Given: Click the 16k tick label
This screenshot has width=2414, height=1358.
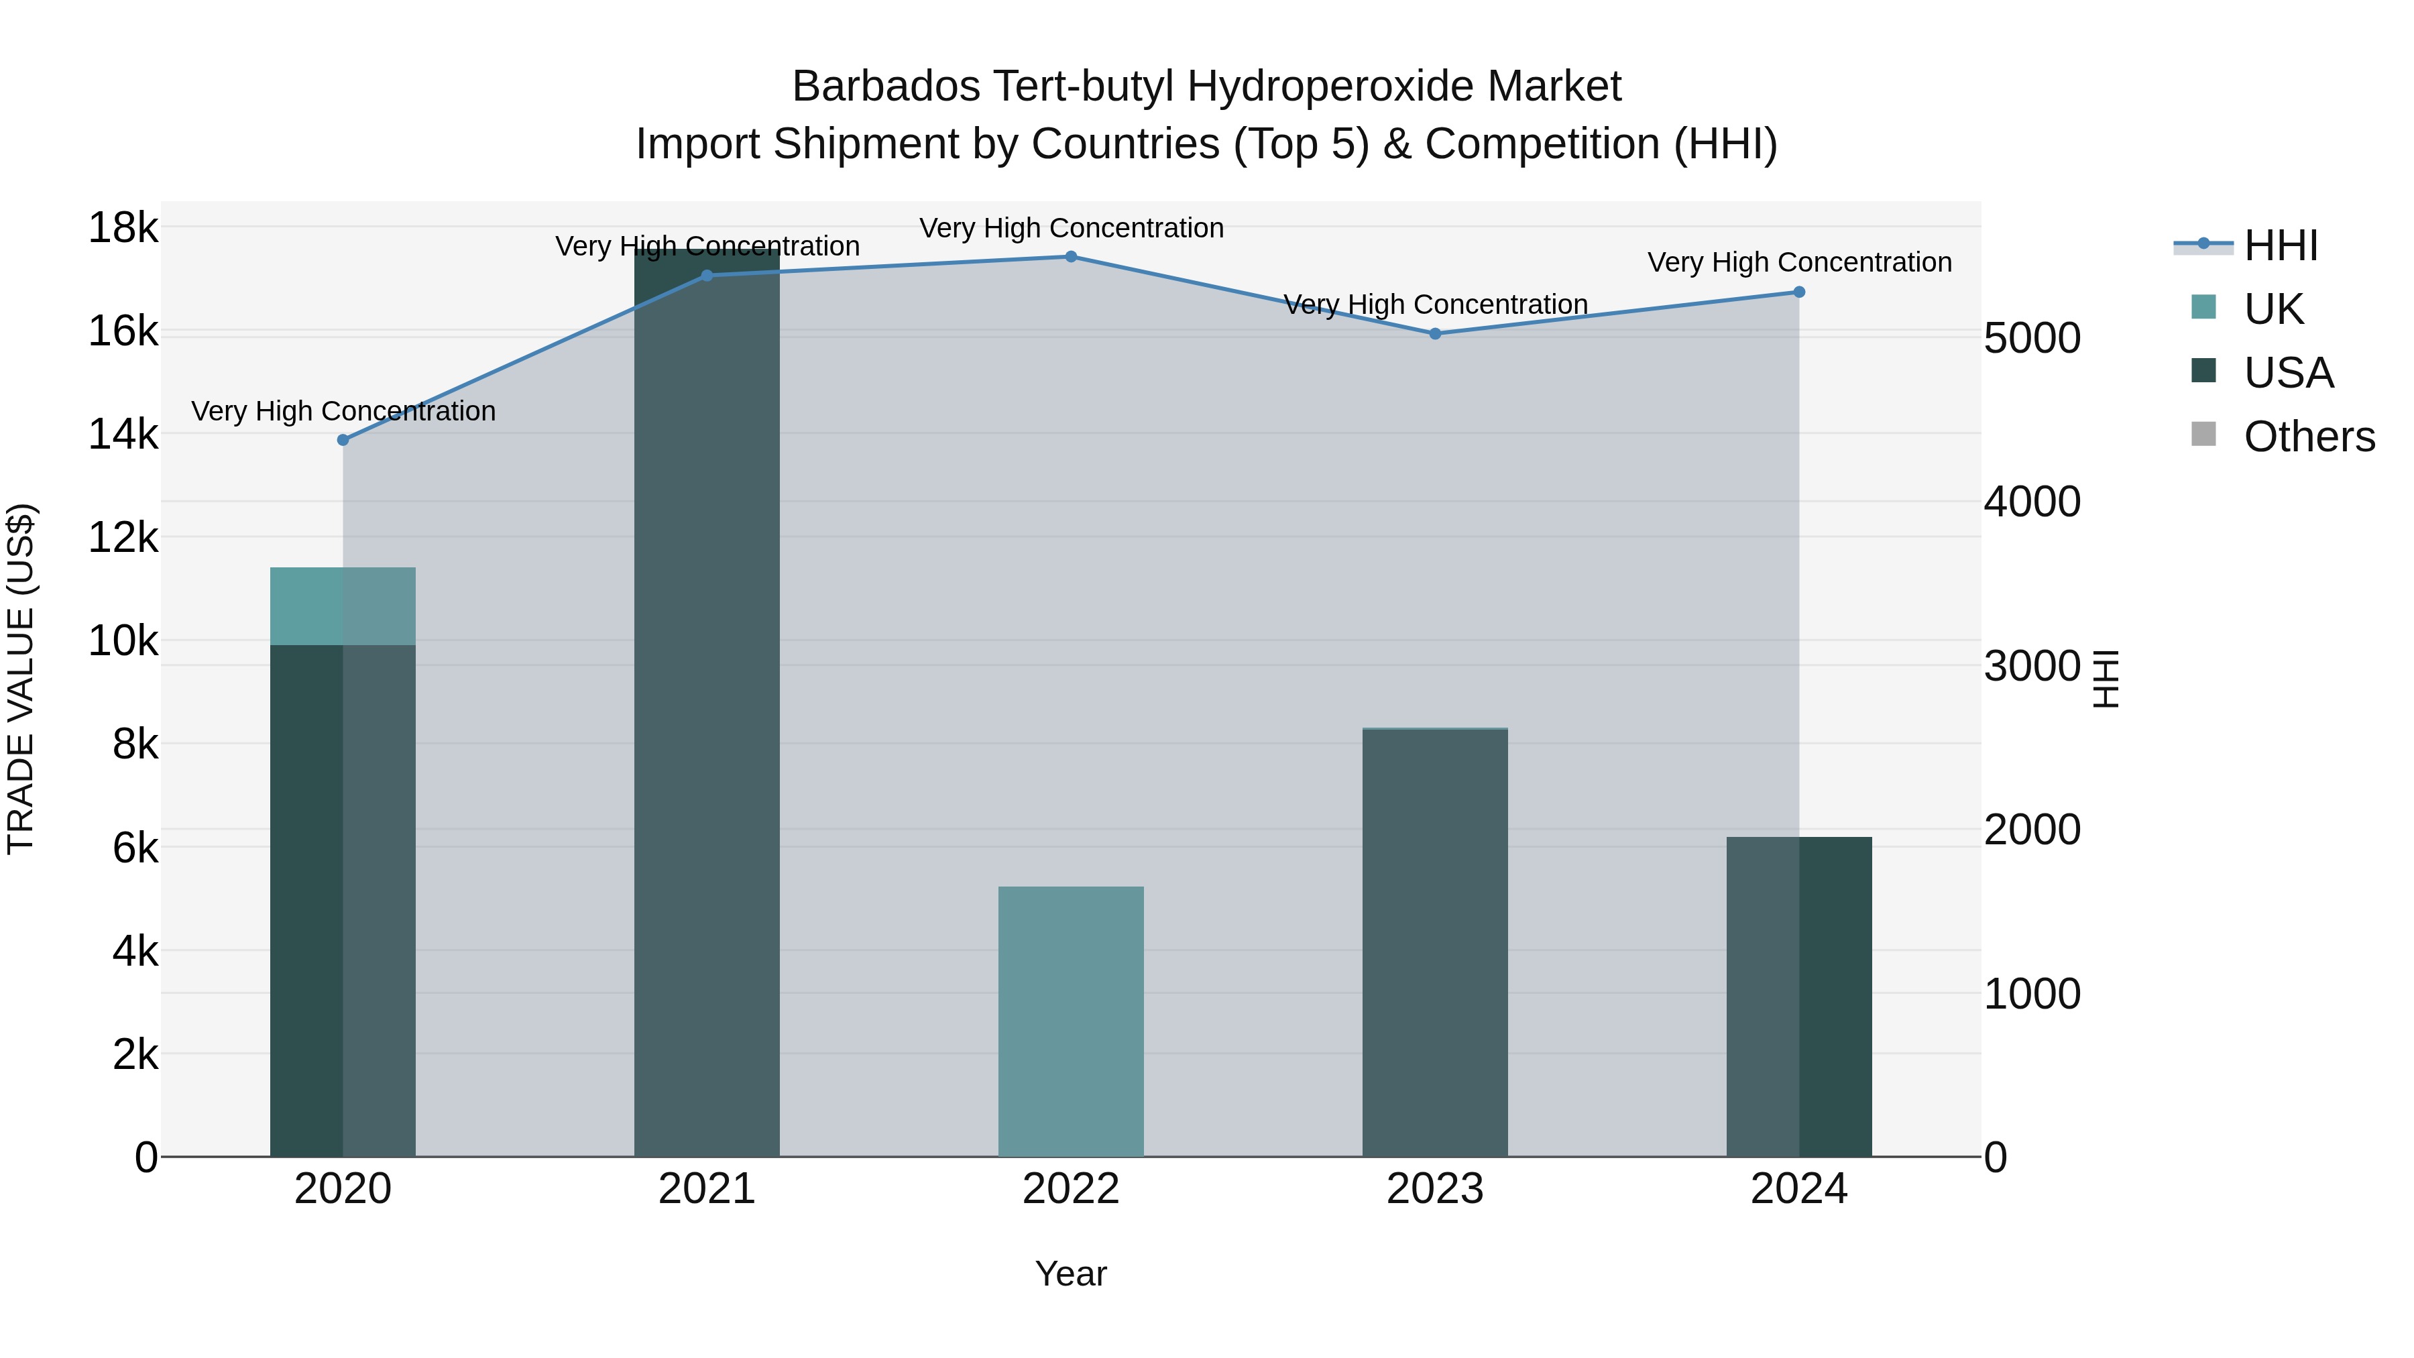Looking at the screenshot, I should click(x=123, y=331).
